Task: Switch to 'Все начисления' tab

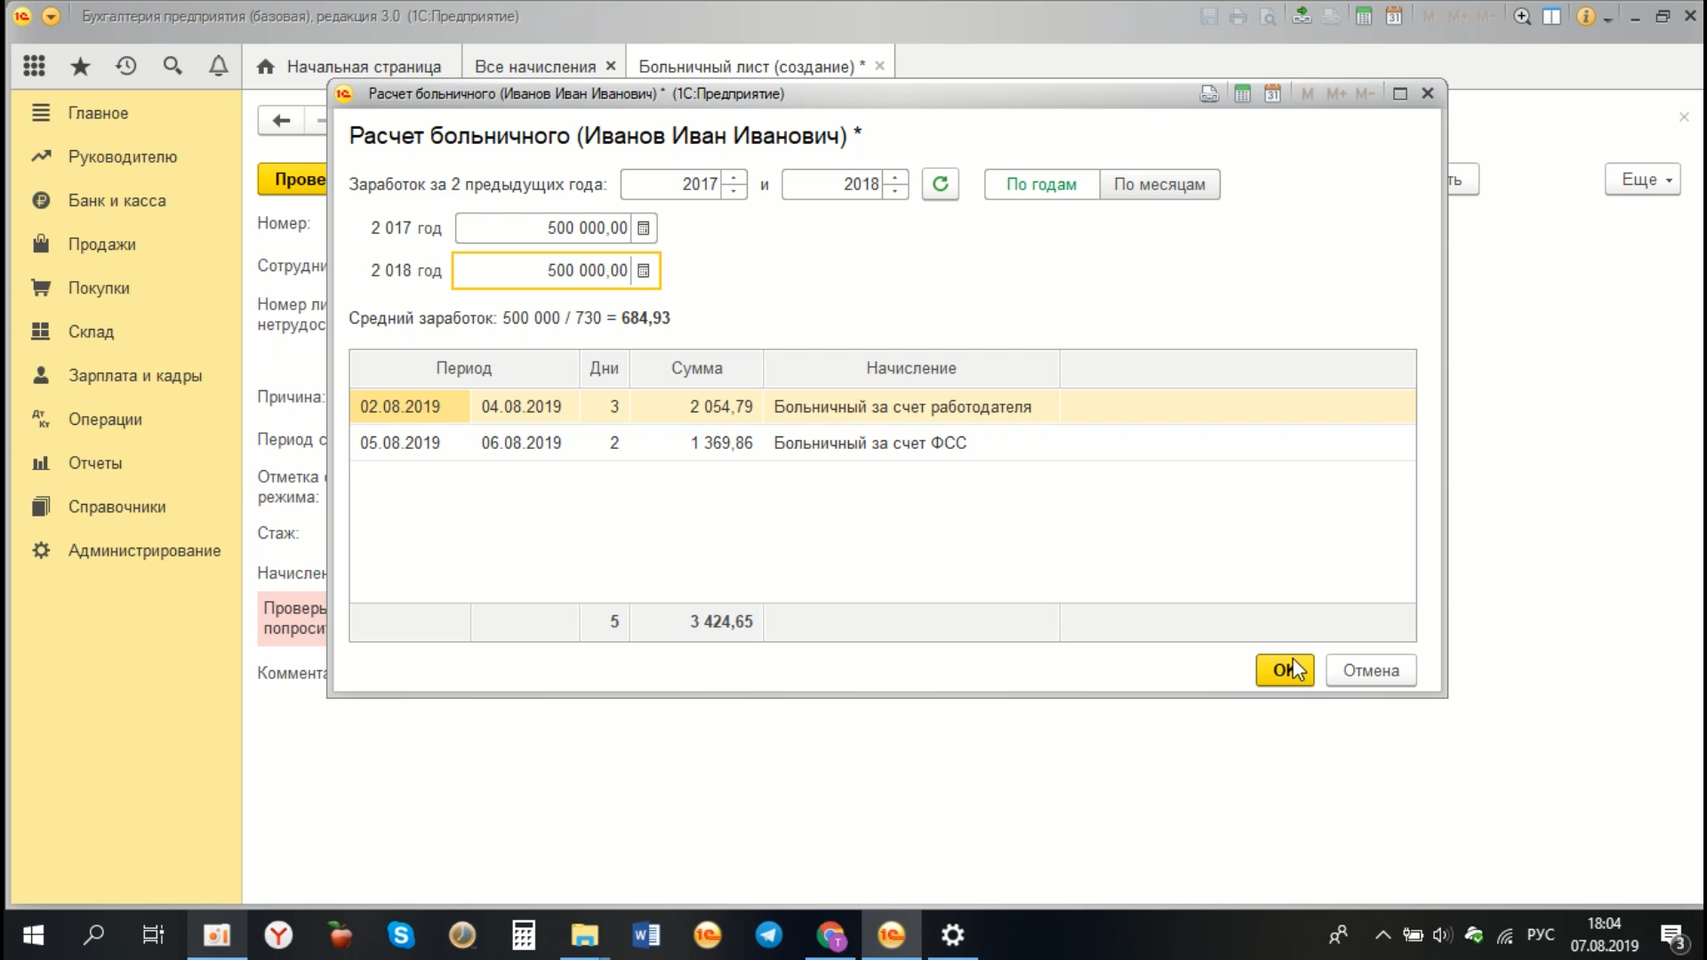Action: [x=535, y=67]
